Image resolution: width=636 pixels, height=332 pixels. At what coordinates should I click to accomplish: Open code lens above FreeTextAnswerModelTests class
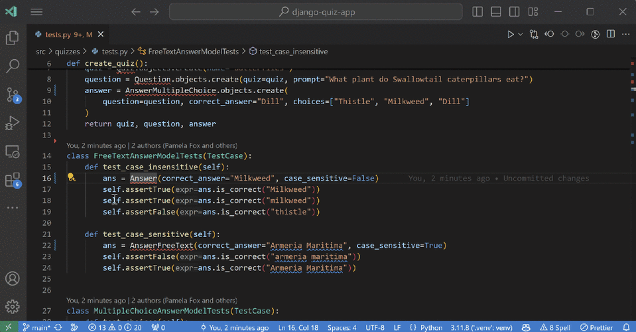coord(152,145)
